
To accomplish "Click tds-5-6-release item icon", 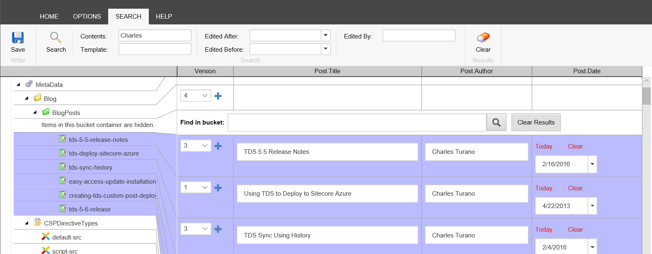I will click(x=63, y=208).
